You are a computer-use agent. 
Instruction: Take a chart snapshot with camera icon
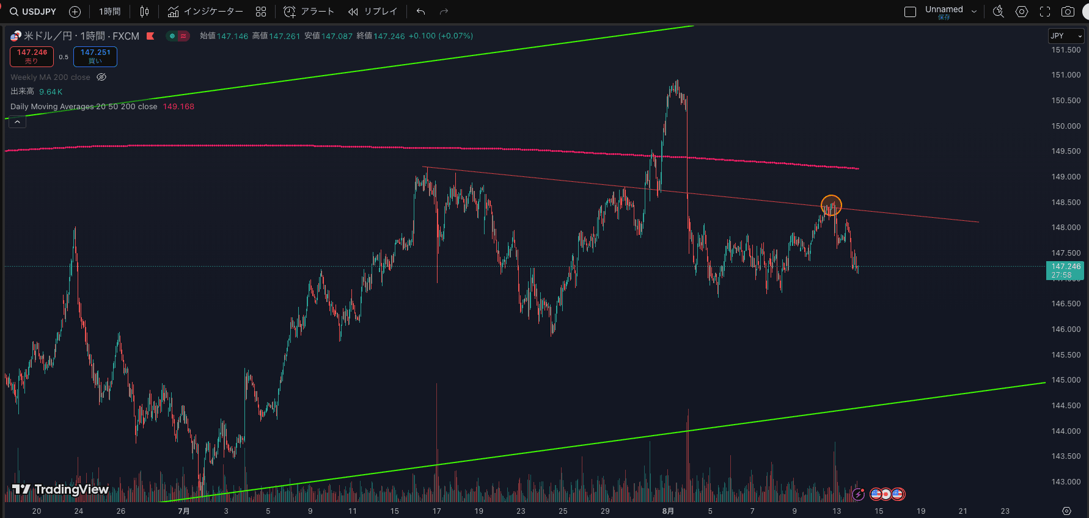point(1068,12)
